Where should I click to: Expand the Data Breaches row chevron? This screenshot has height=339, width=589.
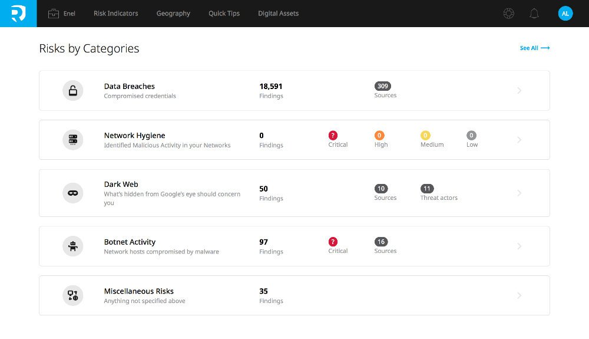tap(519, 91)
